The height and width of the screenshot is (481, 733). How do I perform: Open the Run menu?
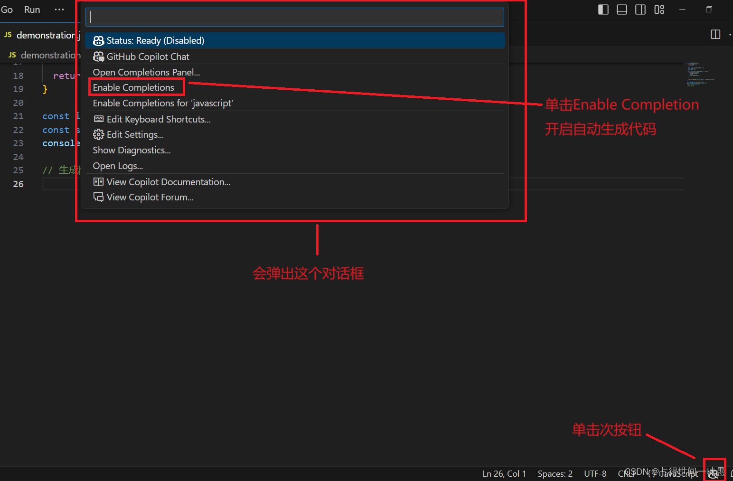[x=32, y=9]
